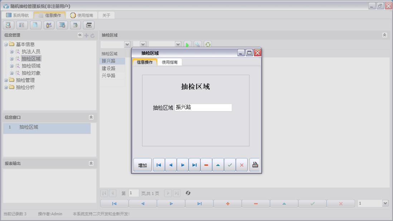Click the 抽检区域 input field showing 振兴路
The height and width of the screenshot is (221, 393).
[204, 107]
